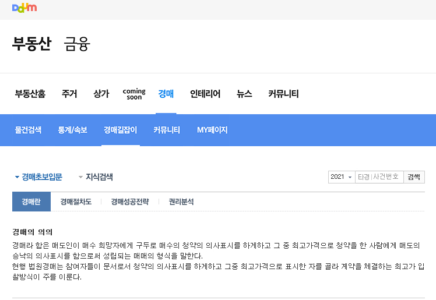Image resolution: width=436 pixels, height=300 pixels.
Task: Click the 검색 button
Action: 414,177
